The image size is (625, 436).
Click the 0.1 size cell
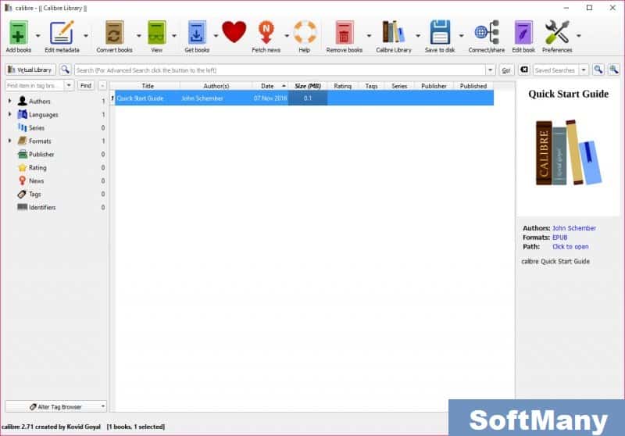tap(307, 98)
